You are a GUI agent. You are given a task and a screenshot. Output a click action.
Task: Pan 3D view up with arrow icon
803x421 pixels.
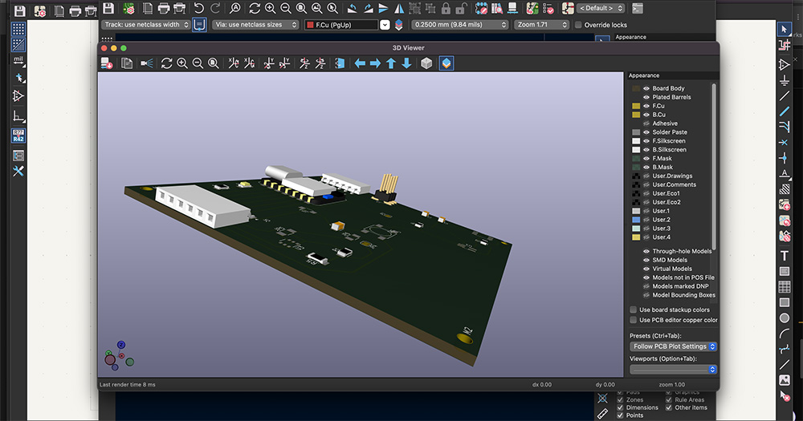391,63
